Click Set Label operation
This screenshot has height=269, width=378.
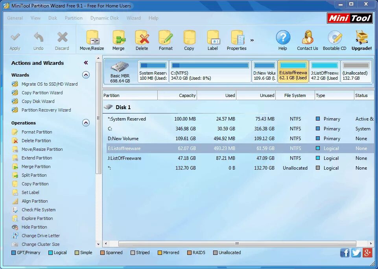(25, 192)
